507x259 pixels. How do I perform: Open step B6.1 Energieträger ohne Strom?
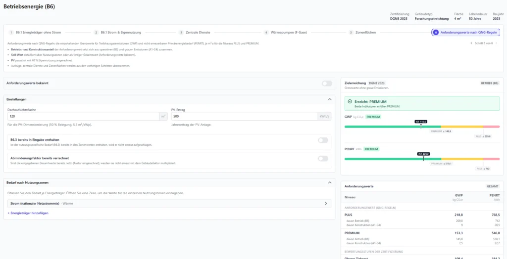tap(39, 33)
